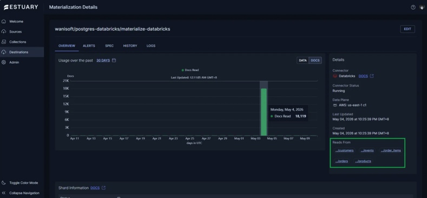The image size is (427, 198).
Task: Open the ../order_items collection link
Action: [x=391, y=150]
